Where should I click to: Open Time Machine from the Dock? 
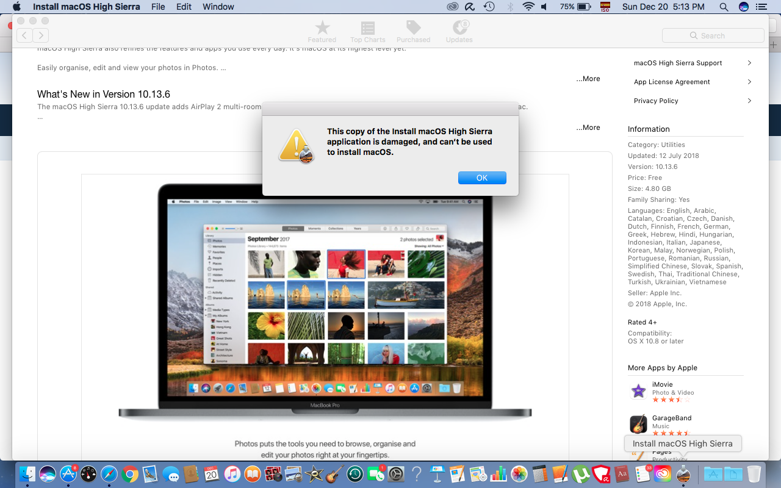point(355,474)
